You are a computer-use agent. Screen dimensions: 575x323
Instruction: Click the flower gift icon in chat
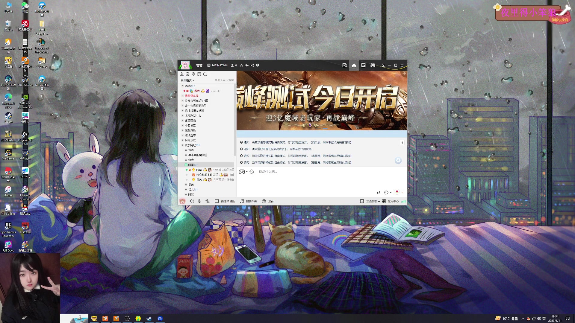397,192
